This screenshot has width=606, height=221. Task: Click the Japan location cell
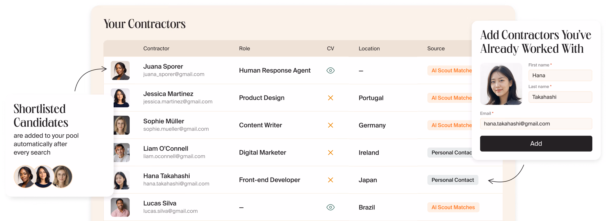(x=368, y=180)
